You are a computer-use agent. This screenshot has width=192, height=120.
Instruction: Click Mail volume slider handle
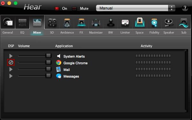[x=48, y=69]
